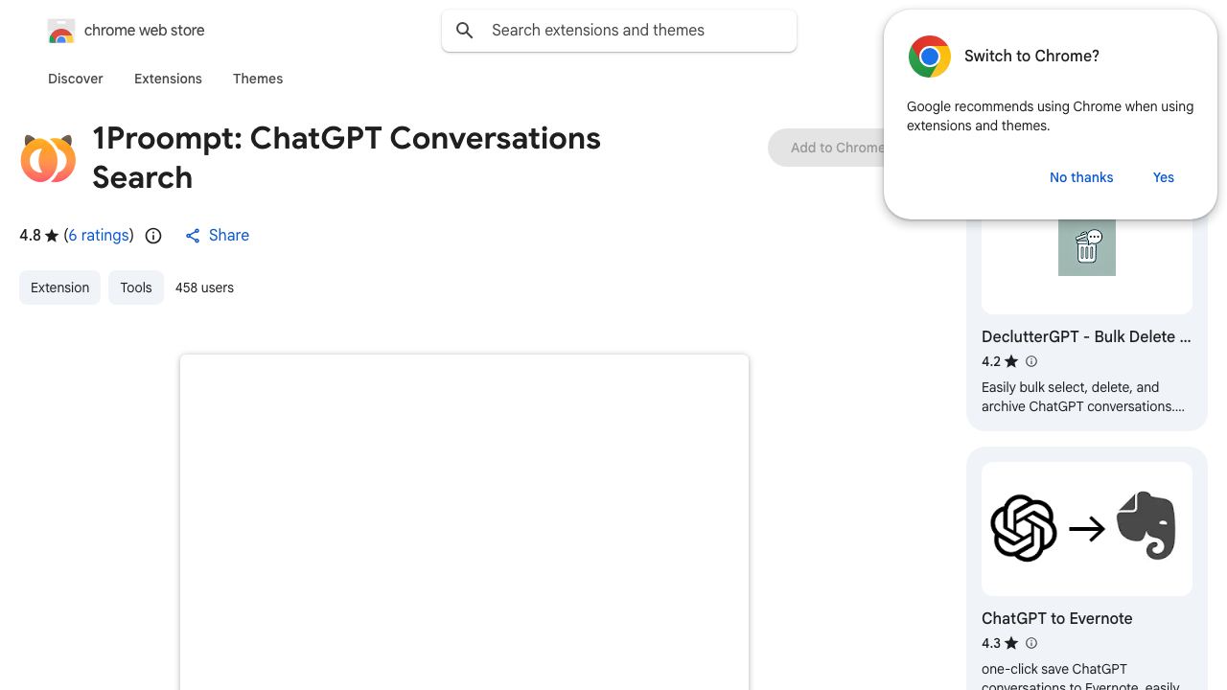
Task: Click the 1Proompt extension logo icon
Action: pos(48,158)
